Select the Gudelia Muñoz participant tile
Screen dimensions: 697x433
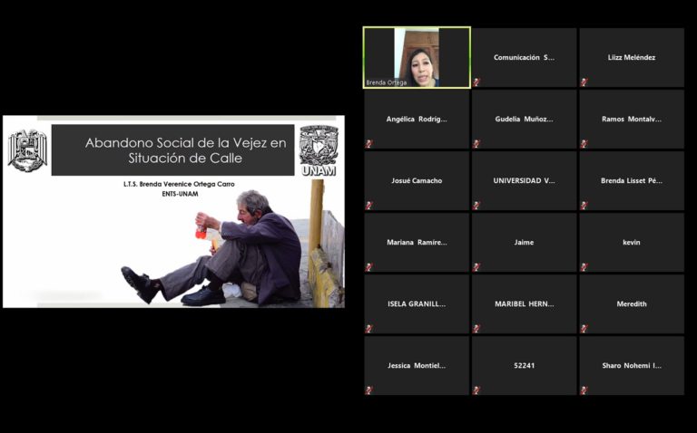click(524, 119)
